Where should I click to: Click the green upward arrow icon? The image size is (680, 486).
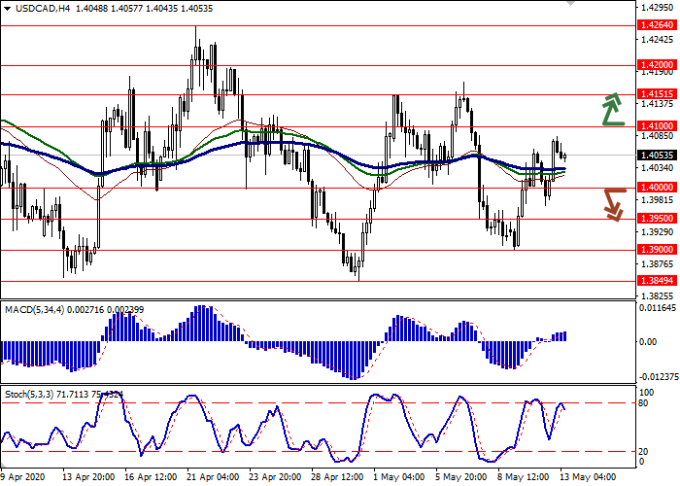pyautogui.click(x=611, y=109)
